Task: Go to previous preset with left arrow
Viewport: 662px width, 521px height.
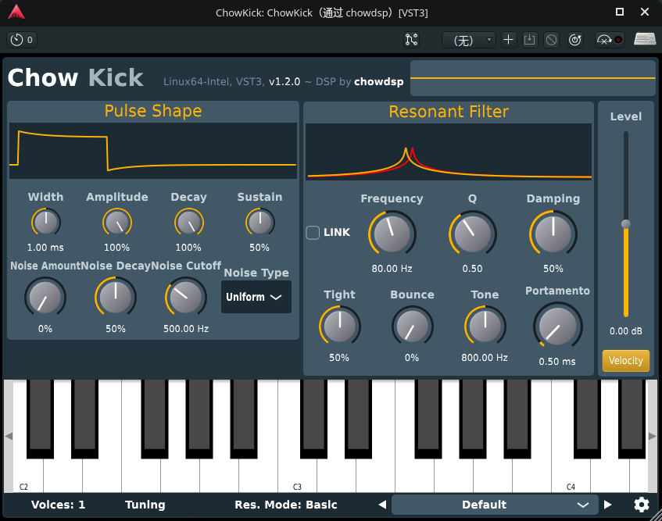Action: tap(382, 505)
